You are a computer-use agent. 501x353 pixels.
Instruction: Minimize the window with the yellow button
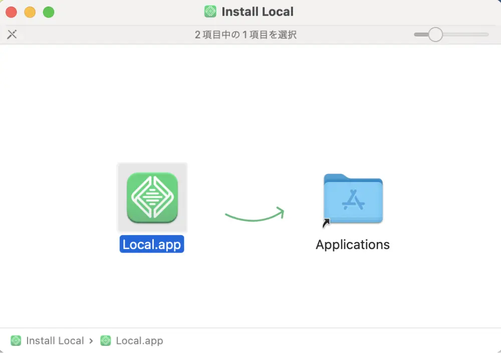click(x=30, y=12)
